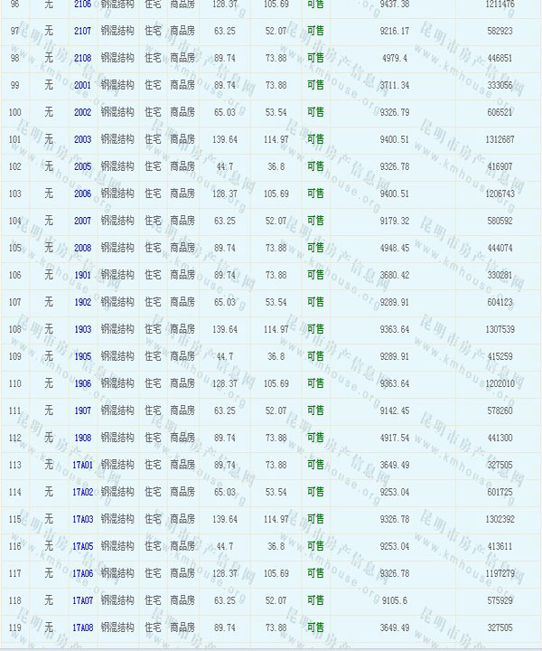The width and height of the screenshot is (542, 651).
Task: View room 1903 details
Action: (x=82, y=329)
